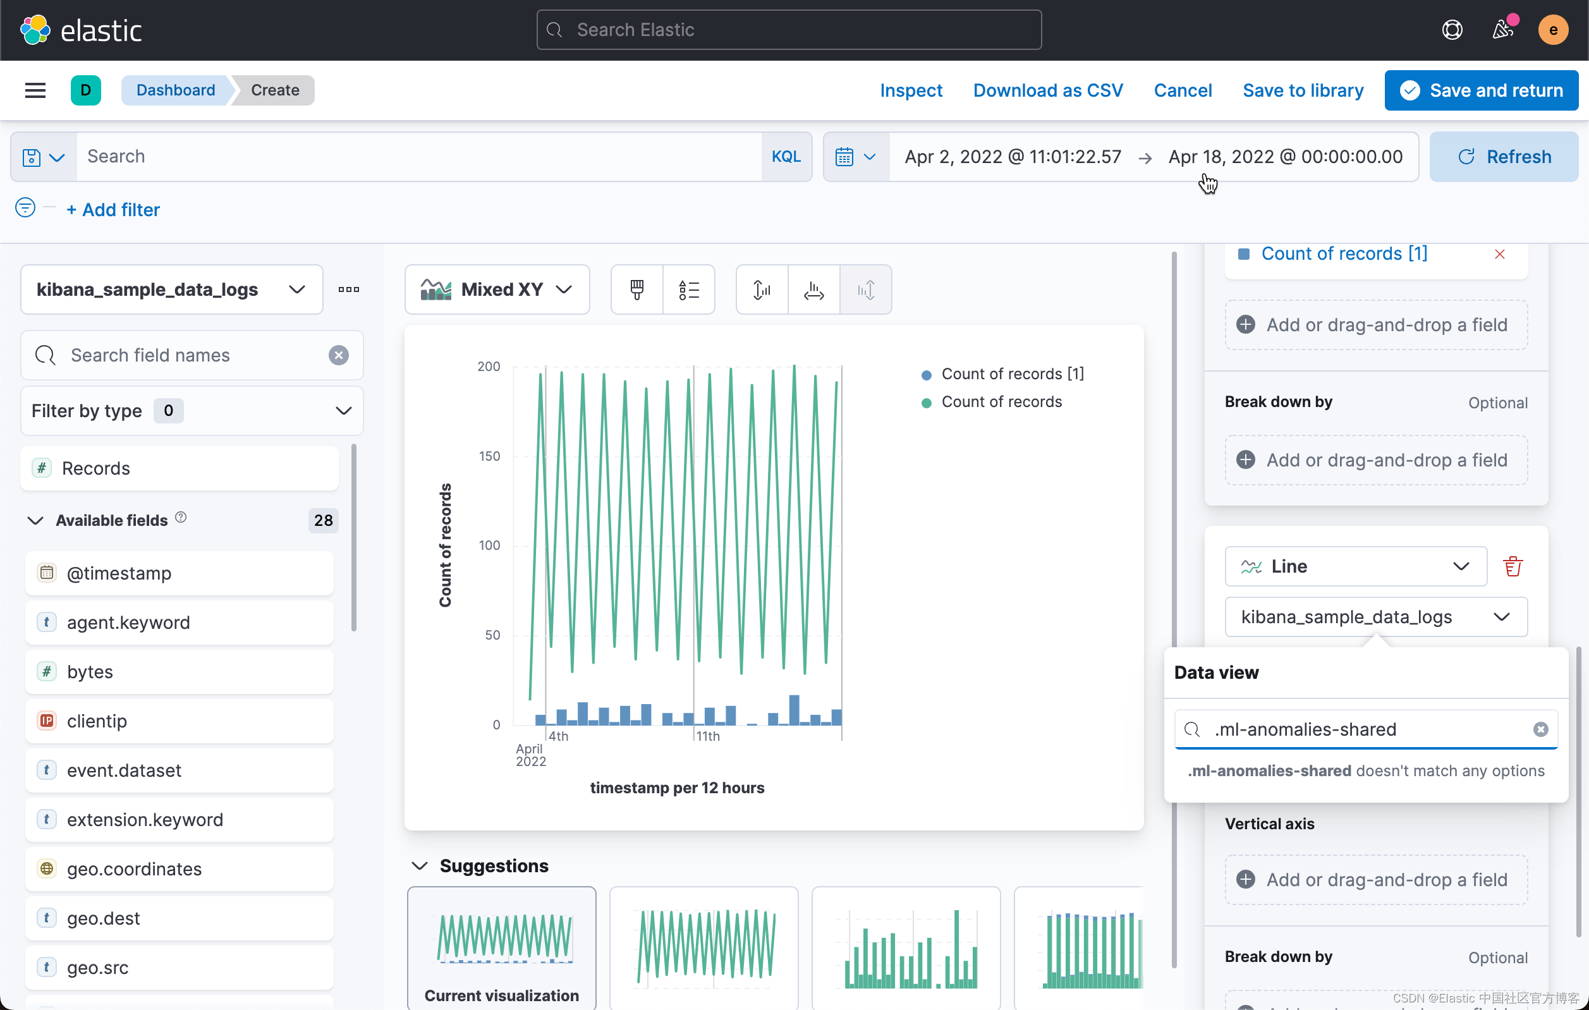Screen dimensions: 1589x1010
Task: Delete the Line layer with trash icon
Action: click(x=1512, y=566)
